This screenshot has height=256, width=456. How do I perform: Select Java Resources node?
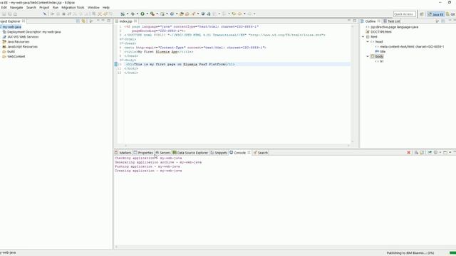[18, 42]
